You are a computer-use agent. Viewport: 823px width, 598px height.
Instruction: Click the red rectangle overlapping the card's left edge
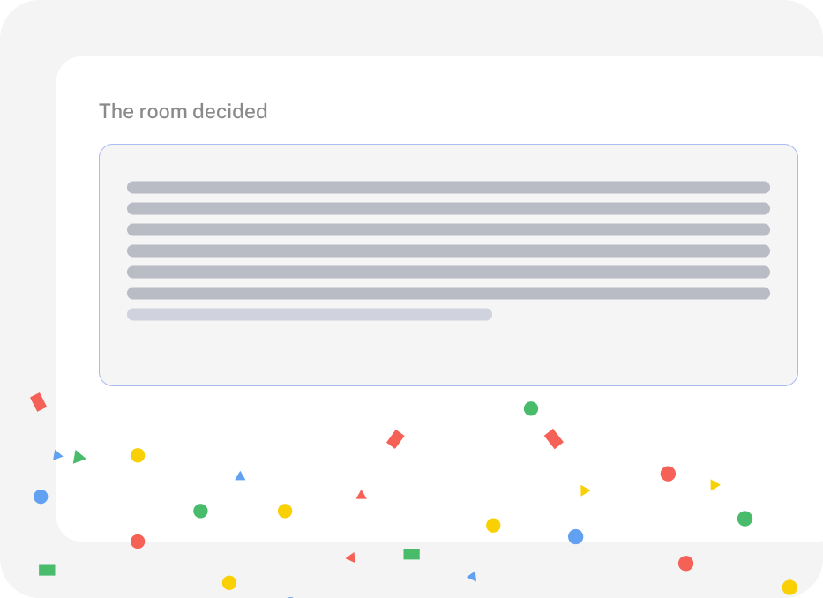click(38, 402)
